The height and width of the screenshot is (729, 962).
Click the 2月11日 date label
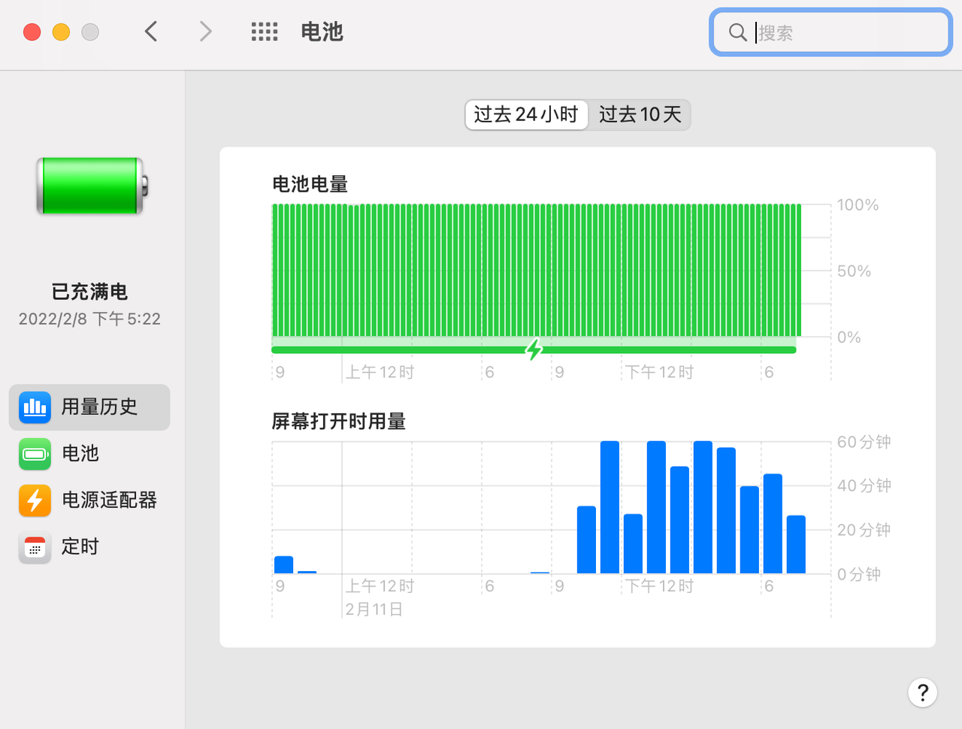coord(374,610)
